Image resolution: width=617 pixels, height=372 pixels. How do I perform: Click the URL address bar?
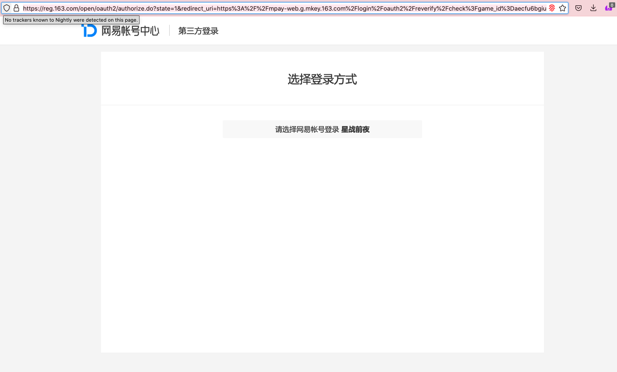tap(284, 8)
